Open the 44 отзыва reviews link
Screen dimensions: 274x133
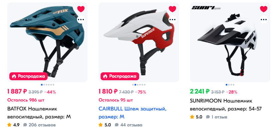(x=129, y=125)
